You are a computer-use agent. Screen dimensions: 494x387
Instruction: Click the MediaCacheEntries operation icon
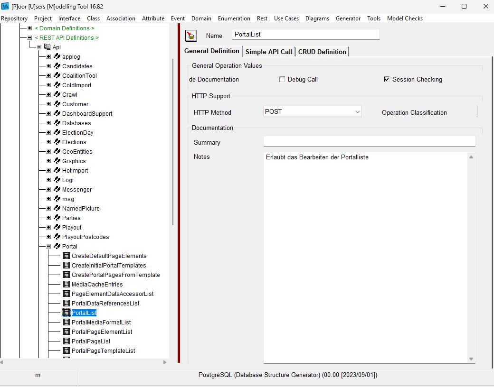(x=66, y=284)
